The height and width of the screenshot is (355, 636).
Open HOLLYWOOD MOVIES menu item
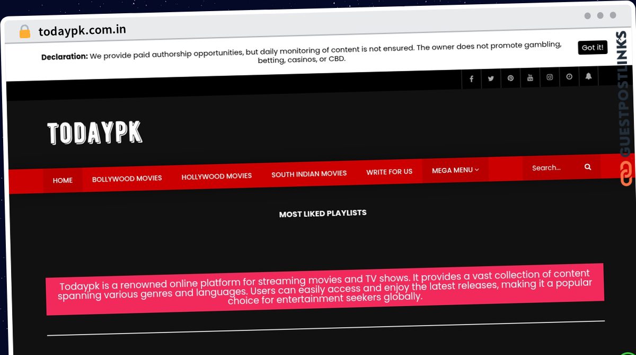point(217,176)
